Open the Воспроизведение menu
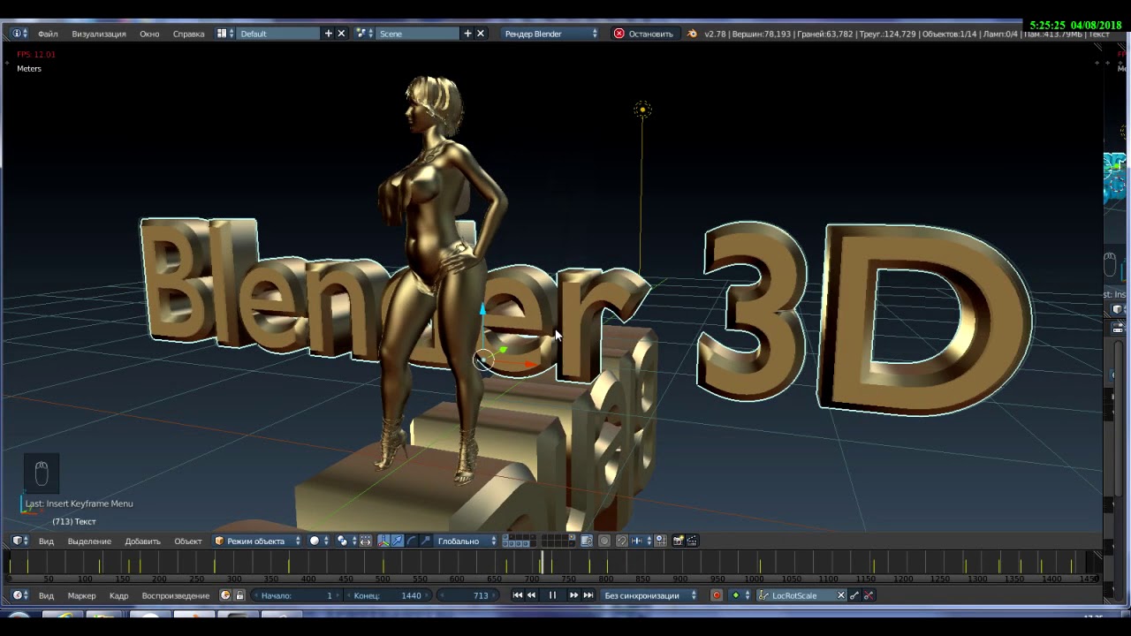The height and width of the screenshot is (636, 1131). tap(176, 596)
